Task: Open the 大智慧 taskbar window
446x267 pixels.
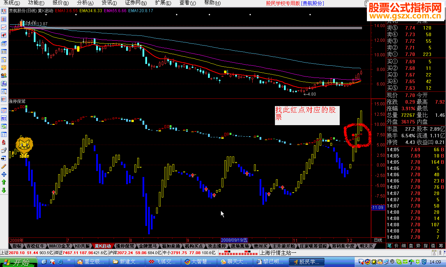Action: [199, 261]
